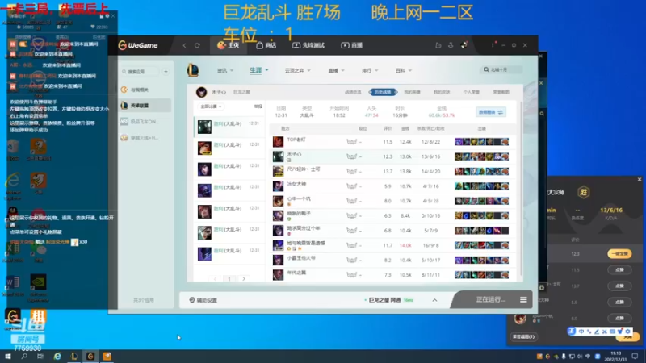Select the first match in history list
The height and width of the screenshot is (363, 646).
click(x=229, y=127)
